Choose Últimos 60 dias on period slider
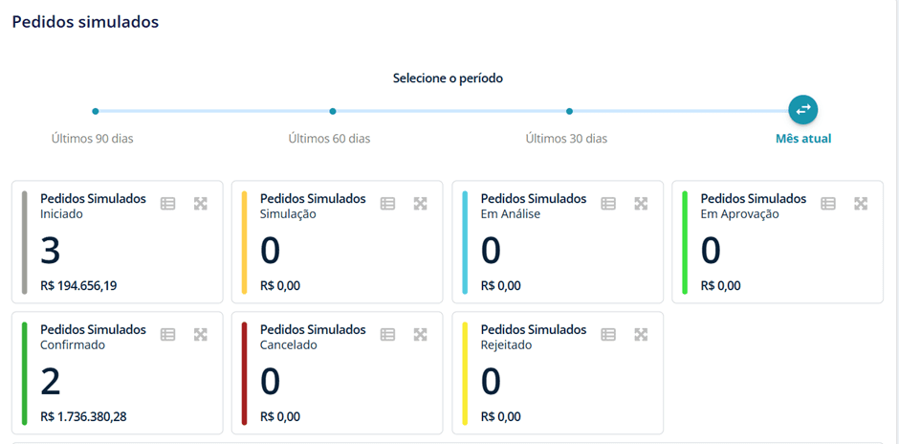 click(333, 111)
